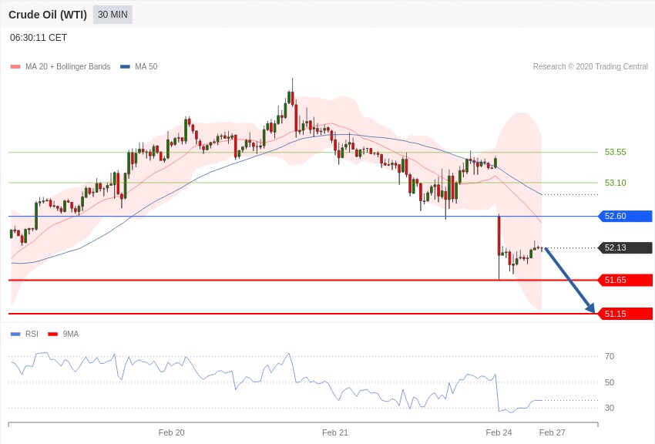Click the 53.55 resistance level label
The image size is (655, 444).
point(616,152)
